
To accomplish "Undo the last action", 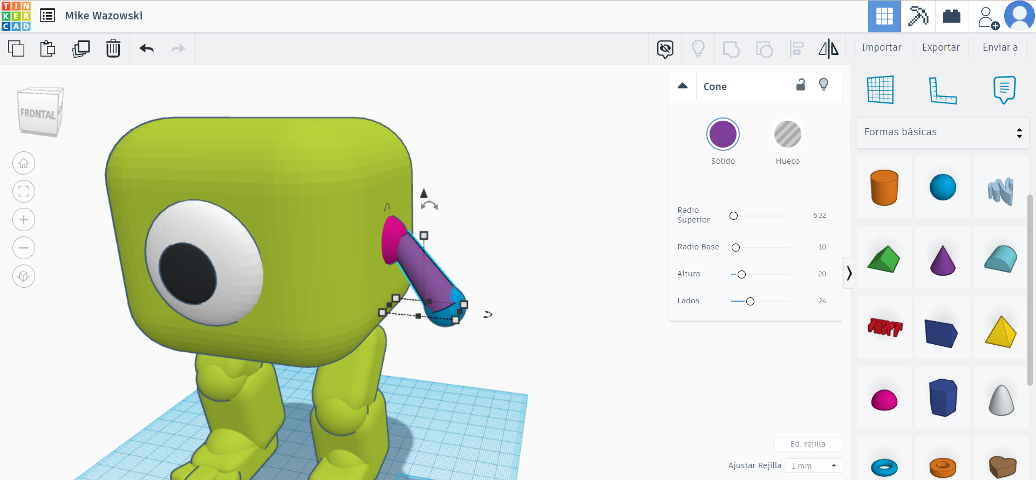I will pos(147,48).
